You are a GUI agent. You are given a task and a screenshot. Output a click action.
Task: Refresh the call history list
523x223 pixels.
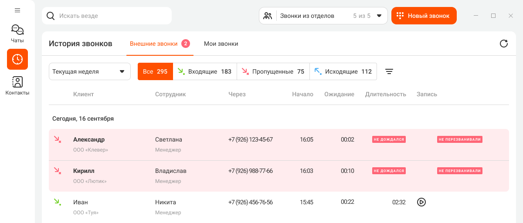tap(503, 44)
